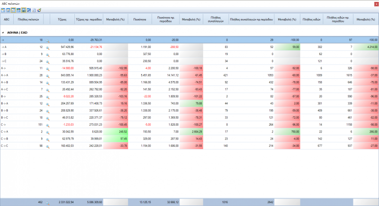Sort by Πλήθος συναλλαγών πρ.περιόδου column header
Image resolution: width=379 pixels, height=206 pixels.
tap(252, 19)
